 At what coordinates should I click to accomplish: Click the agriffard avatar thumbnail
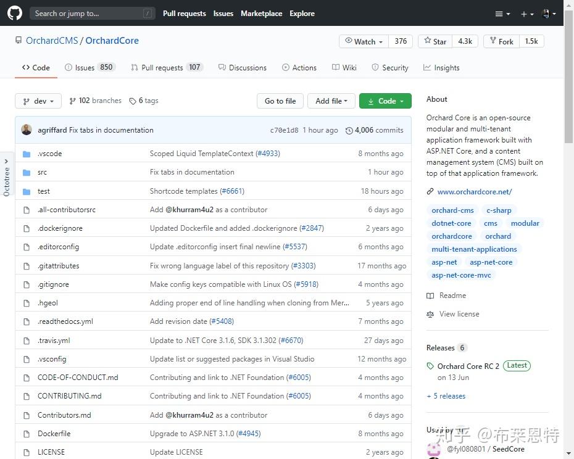pyautogui.click(x=27, y=130)
